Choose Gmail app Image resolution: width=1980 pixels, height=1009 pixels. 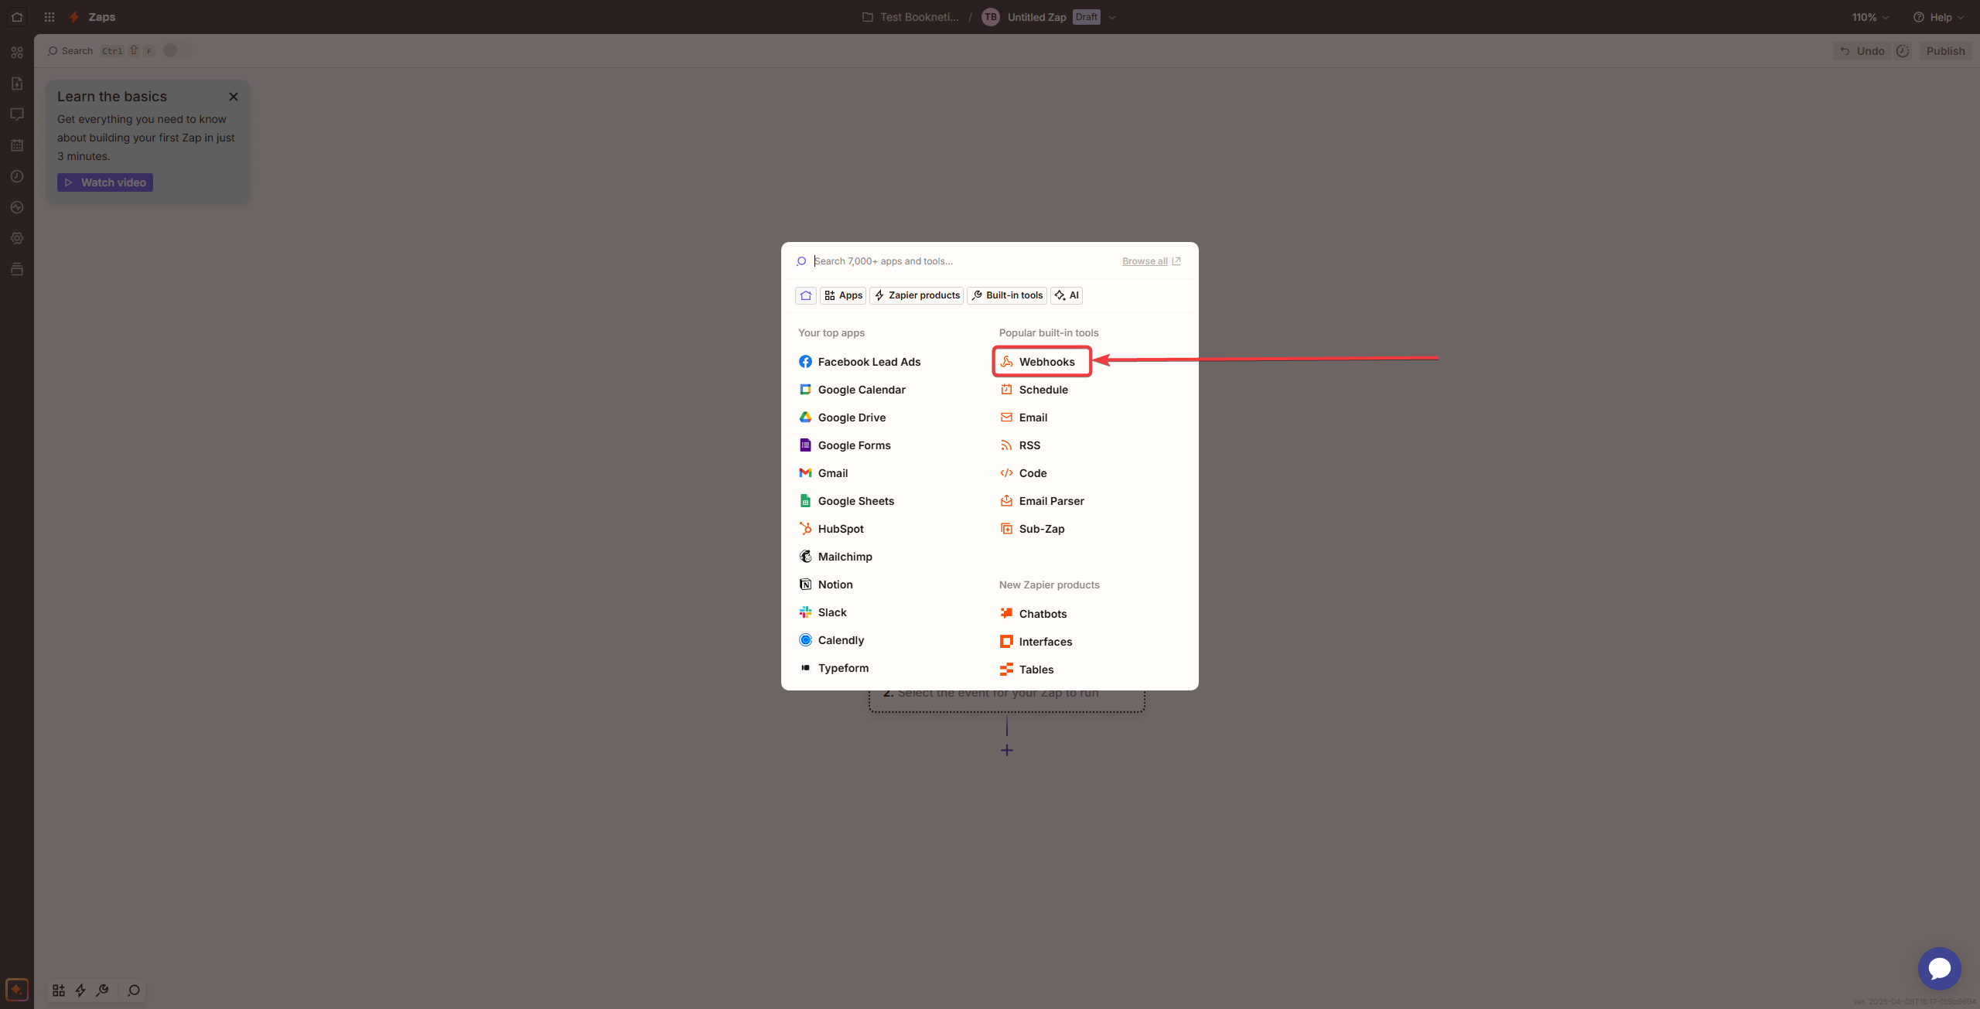coord(823,473)
